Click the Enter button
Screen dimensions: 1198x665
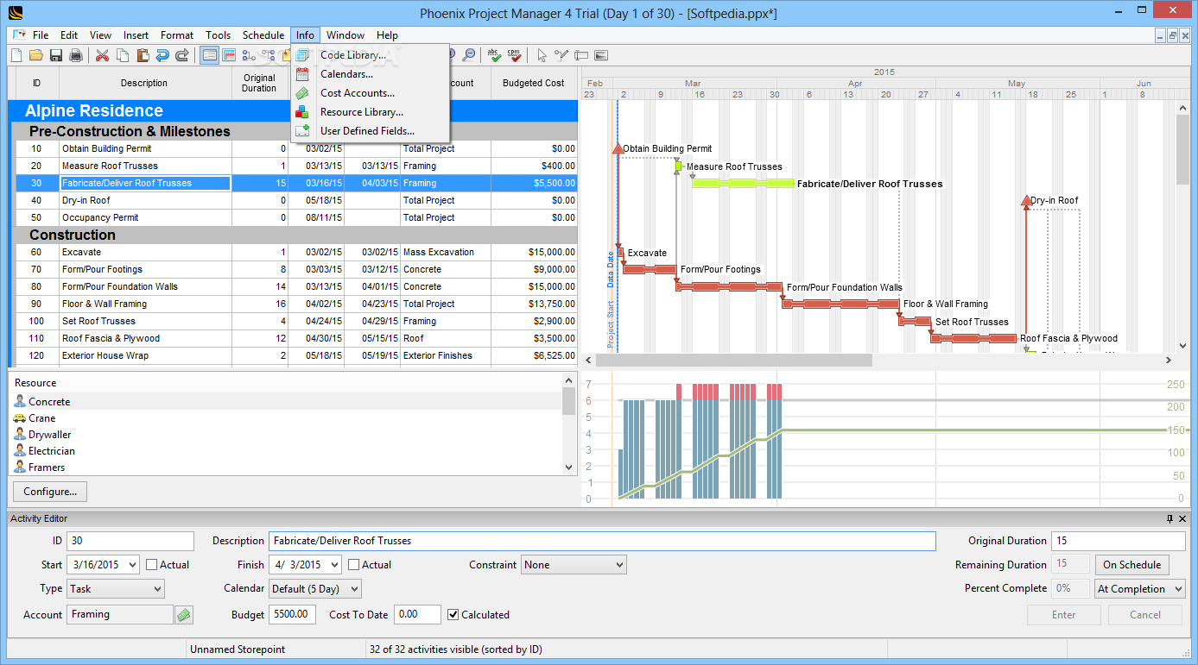(1064, 615)
